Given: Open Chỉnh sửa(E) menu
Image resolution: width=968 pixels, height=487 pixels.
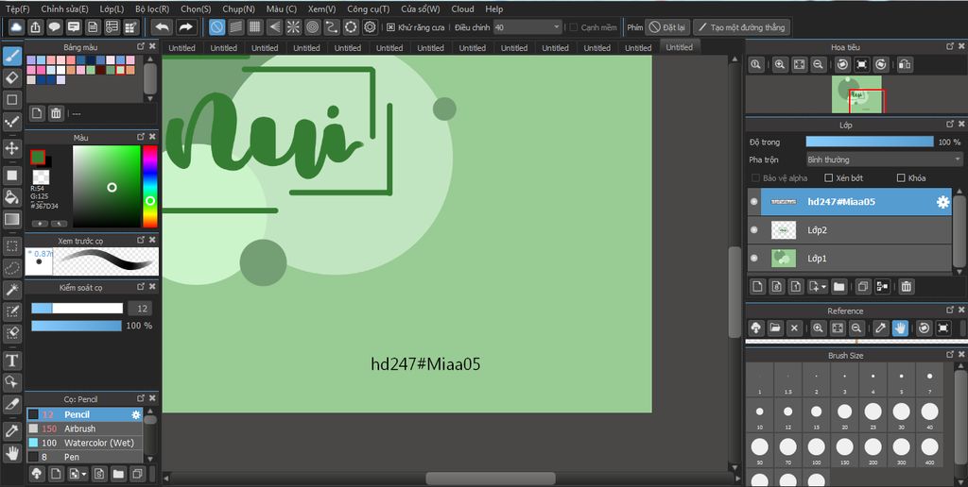Looking at the screenshot, I should tap(65, 9).
